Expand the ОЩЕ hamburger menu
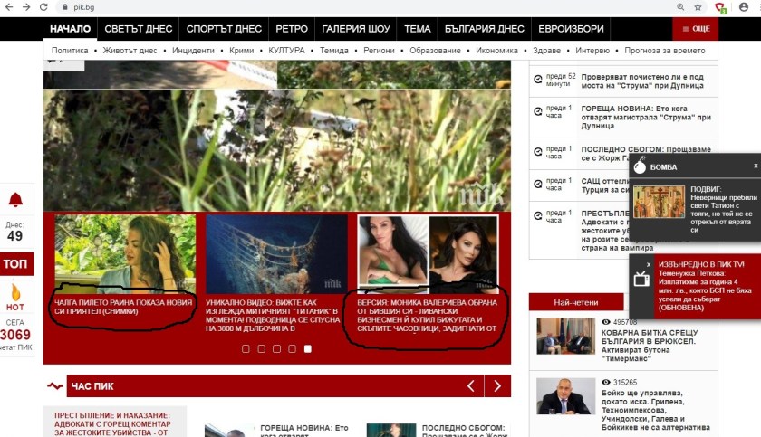Viewport: 761px width, 437px height. click(696, 29)
